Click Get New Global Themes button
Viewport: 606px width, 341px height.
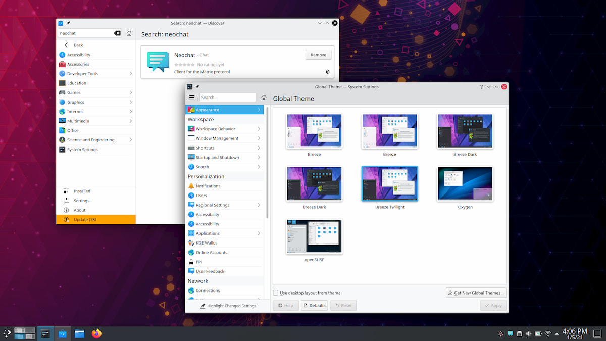point(475,293)
